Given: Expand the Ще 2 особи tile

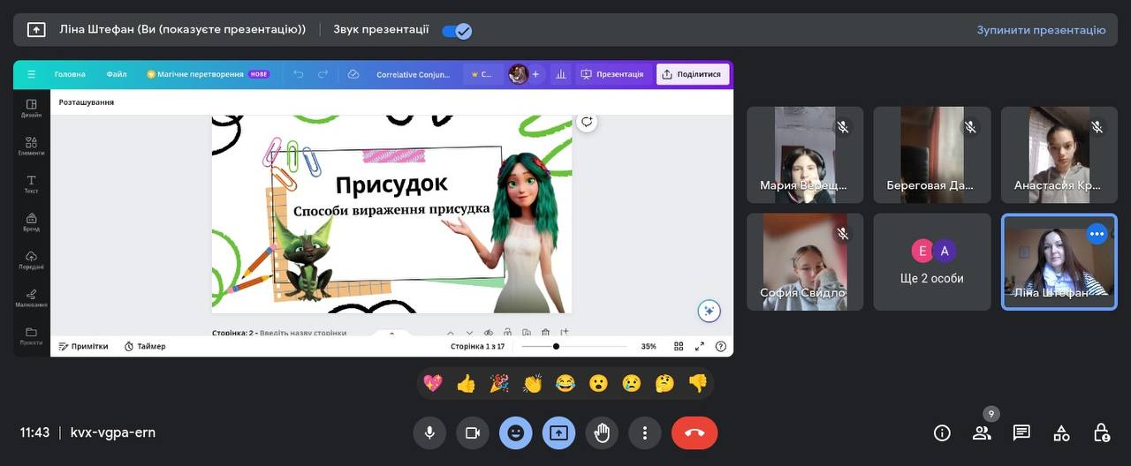Looking at the screenshot, I should [x=933, y=262].
